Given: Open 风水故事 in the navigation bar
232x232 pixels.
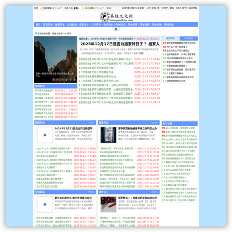Looking at the screenshot, I should (132, 24).
